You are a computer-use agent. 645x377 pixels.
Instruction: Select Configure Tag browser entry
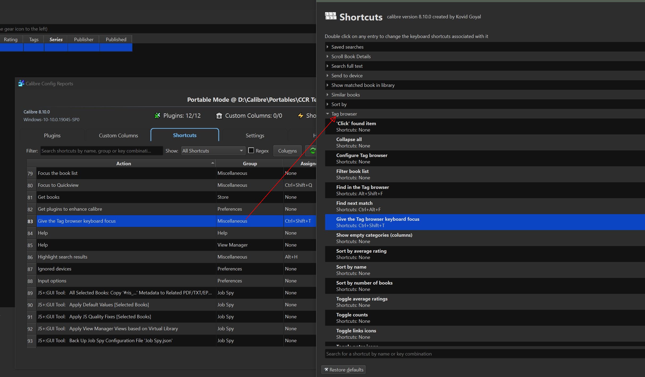(x=485, y=158)
